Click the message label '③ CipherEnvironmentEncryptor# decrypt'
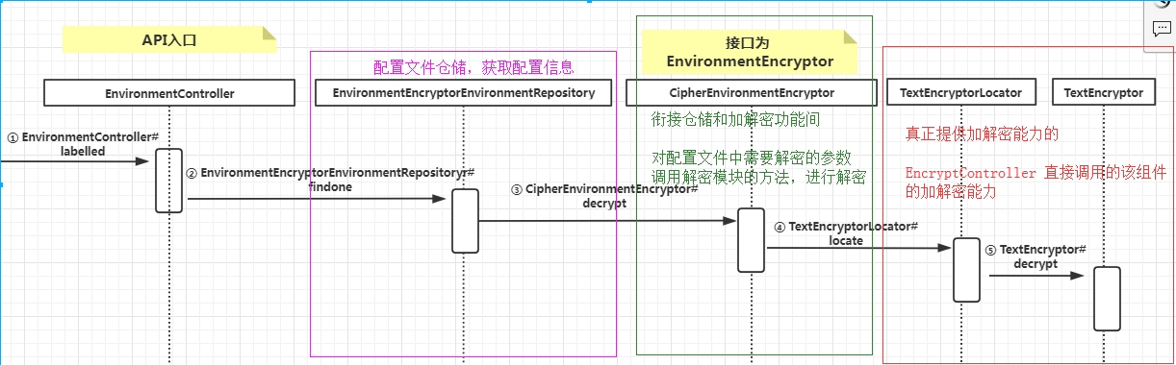Screen dimensions: 1176x365 (x=604, y=197)
